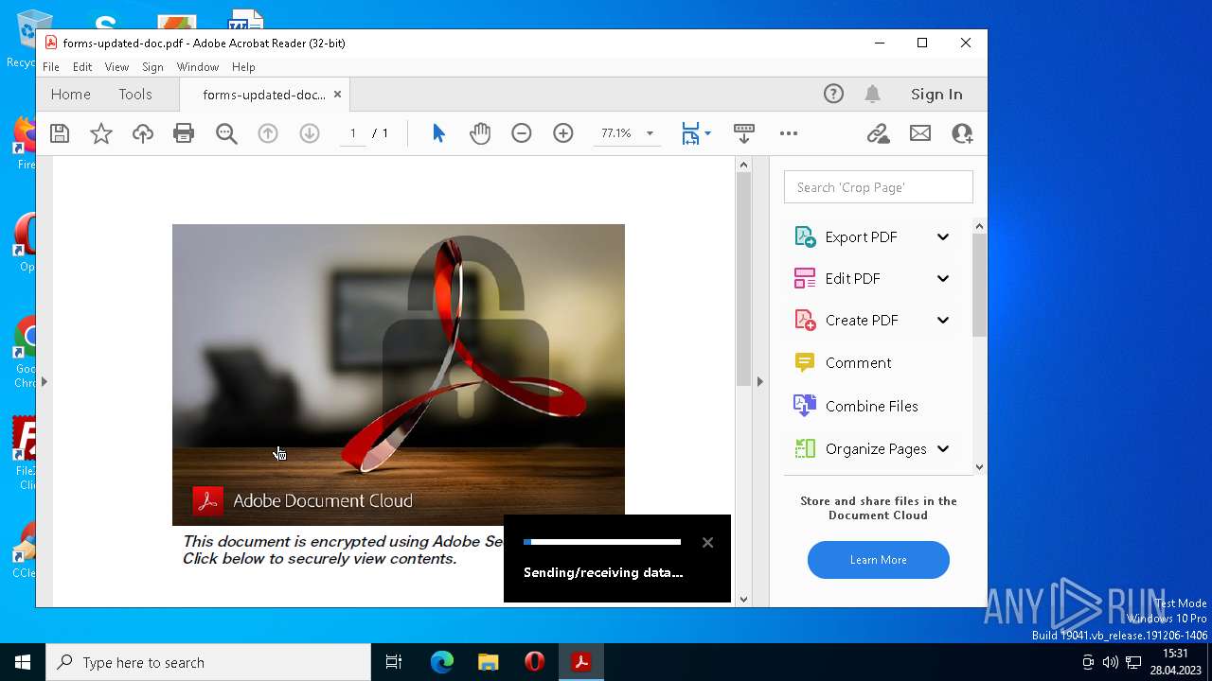Click the read mode keyboard-scroll icon
Viewport: 1212px width, 681px height.
coord(744,133)
